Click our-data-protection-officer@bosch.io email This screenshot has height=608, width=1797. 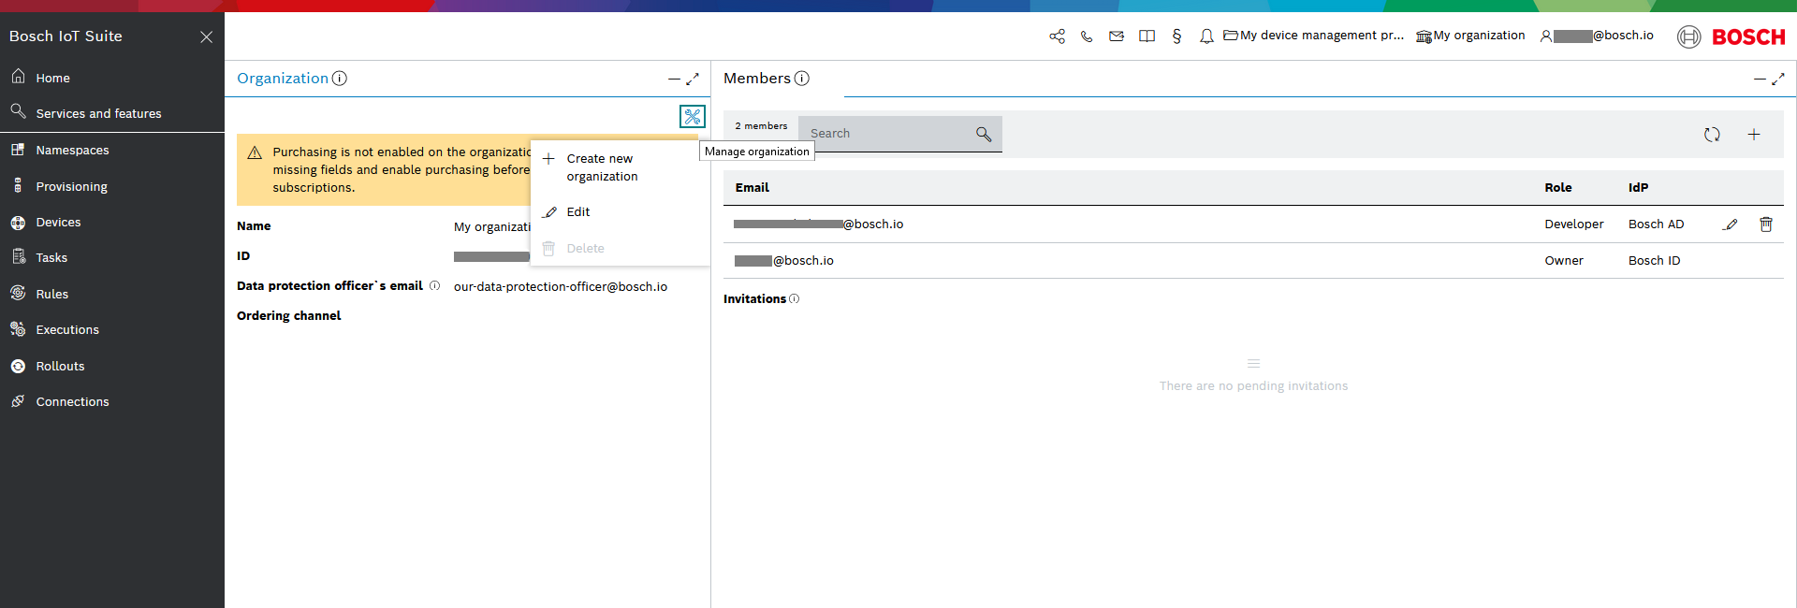[561, 286]
